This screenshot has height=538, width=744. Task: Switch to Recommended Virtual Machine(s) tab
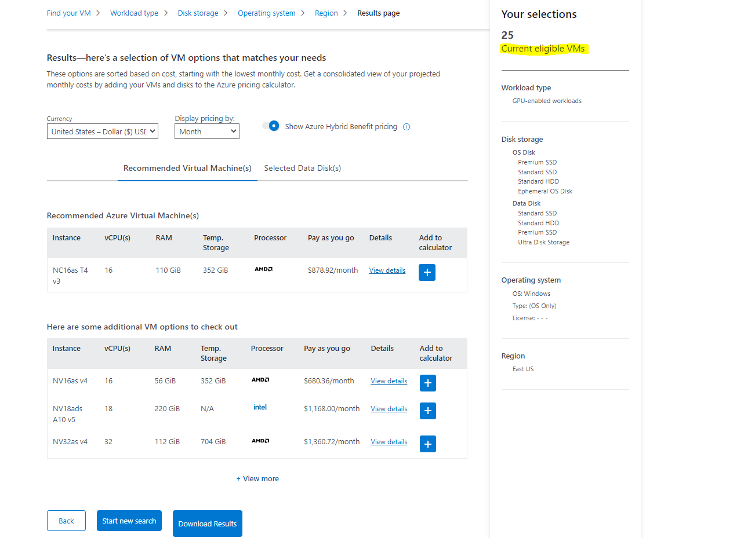(187, 168)
